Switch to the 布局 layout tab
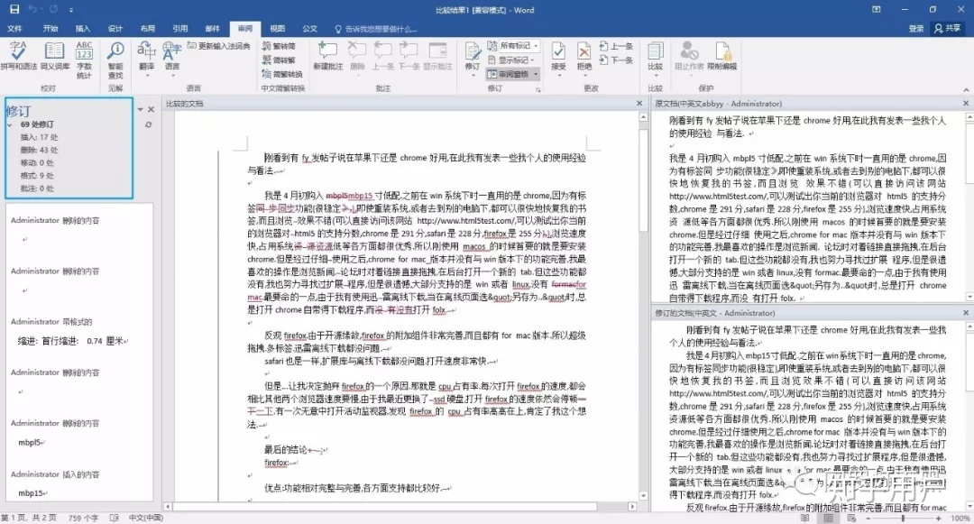974x524 pixels. pyautogui.click(x=147, y=29)
